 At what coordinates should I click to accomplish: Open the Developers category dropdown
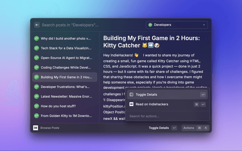tap(177, 25)
